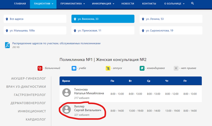Open the Контакты menu item

(x=149, y=4)
